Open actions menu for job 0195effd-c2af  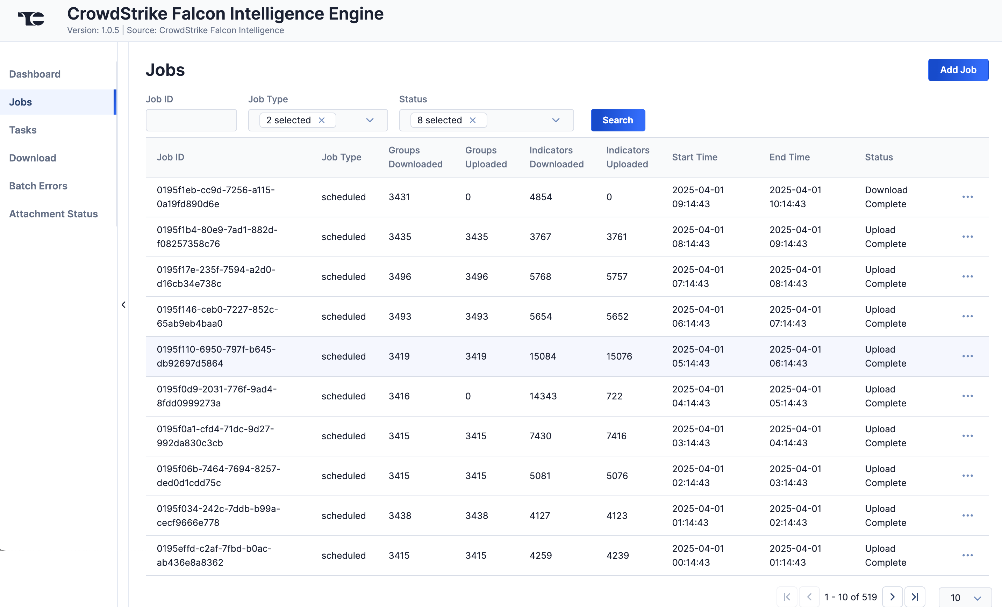tap(968, 555)
